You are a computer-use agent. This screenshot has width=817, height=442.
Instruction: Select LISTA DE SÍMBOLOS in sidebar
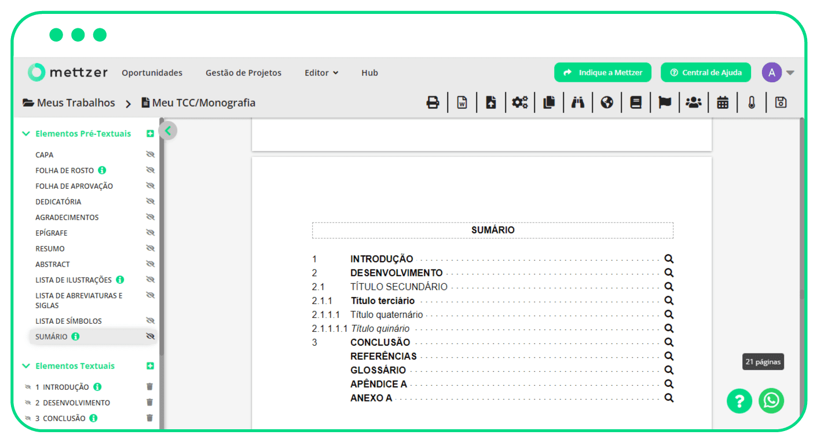tap(68, 321)
